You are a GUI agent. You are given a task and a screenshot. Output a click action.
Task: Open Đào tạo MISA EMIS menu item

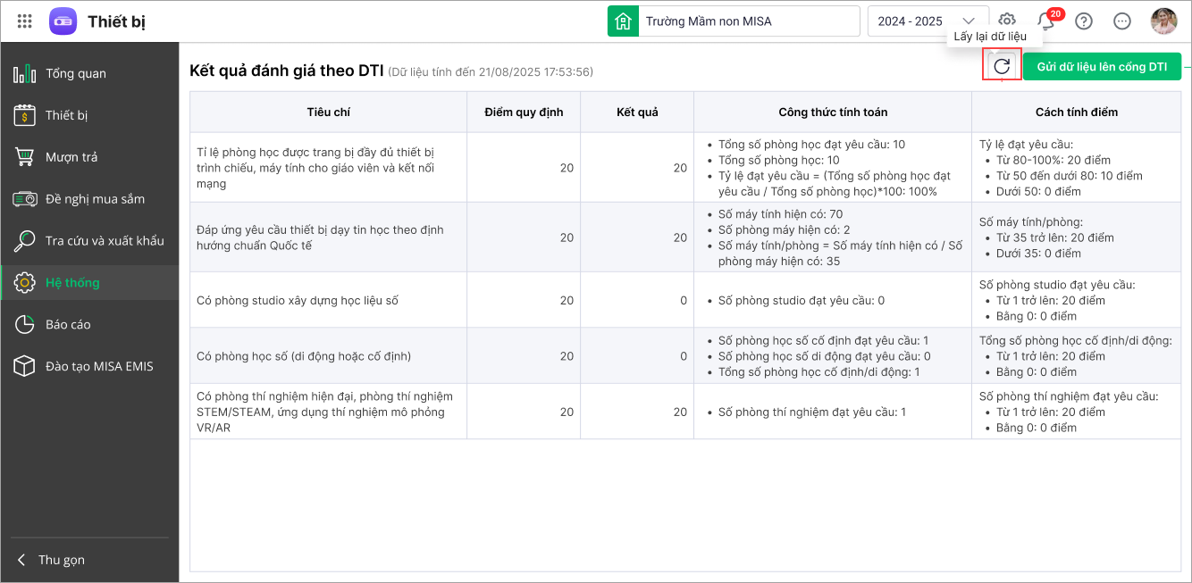click(x=99, y=366)
